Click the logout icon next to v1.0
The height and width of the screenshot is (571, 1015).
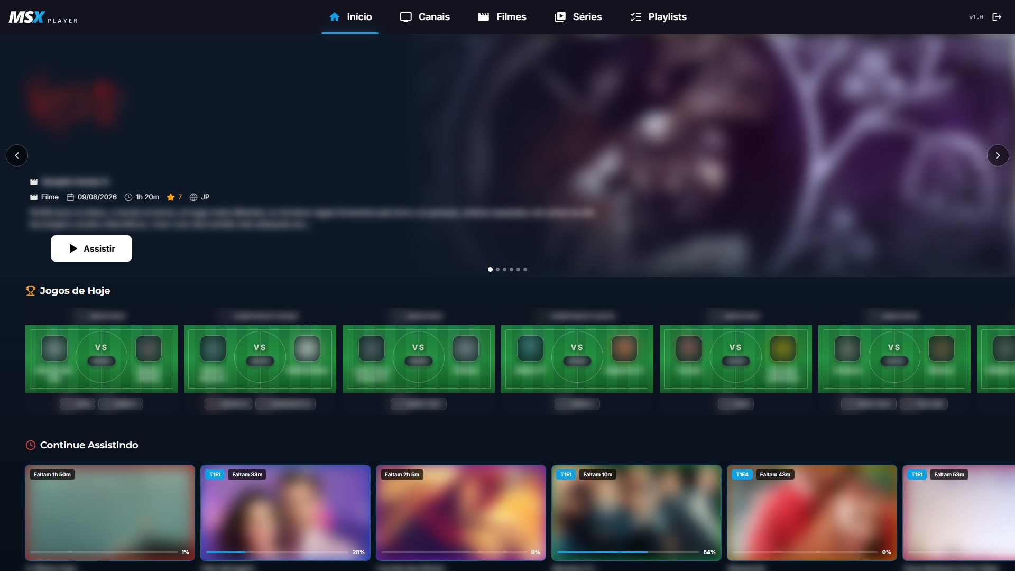tap(997, 17)
